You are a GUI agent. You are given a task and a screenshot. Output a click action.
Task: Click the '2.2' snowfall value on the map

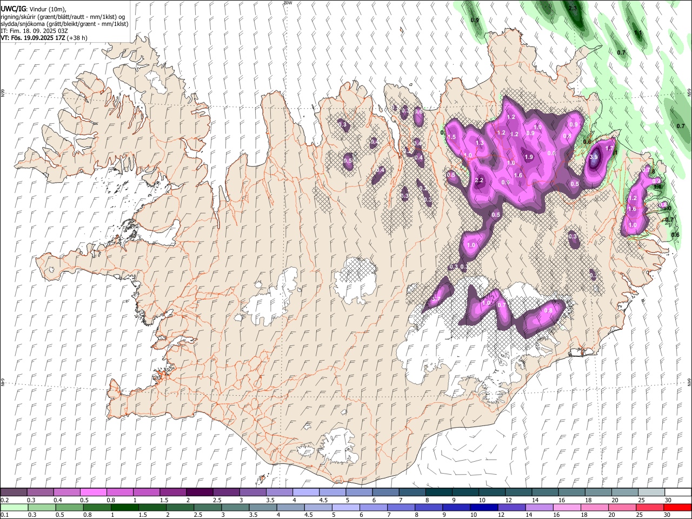point(479,181)
